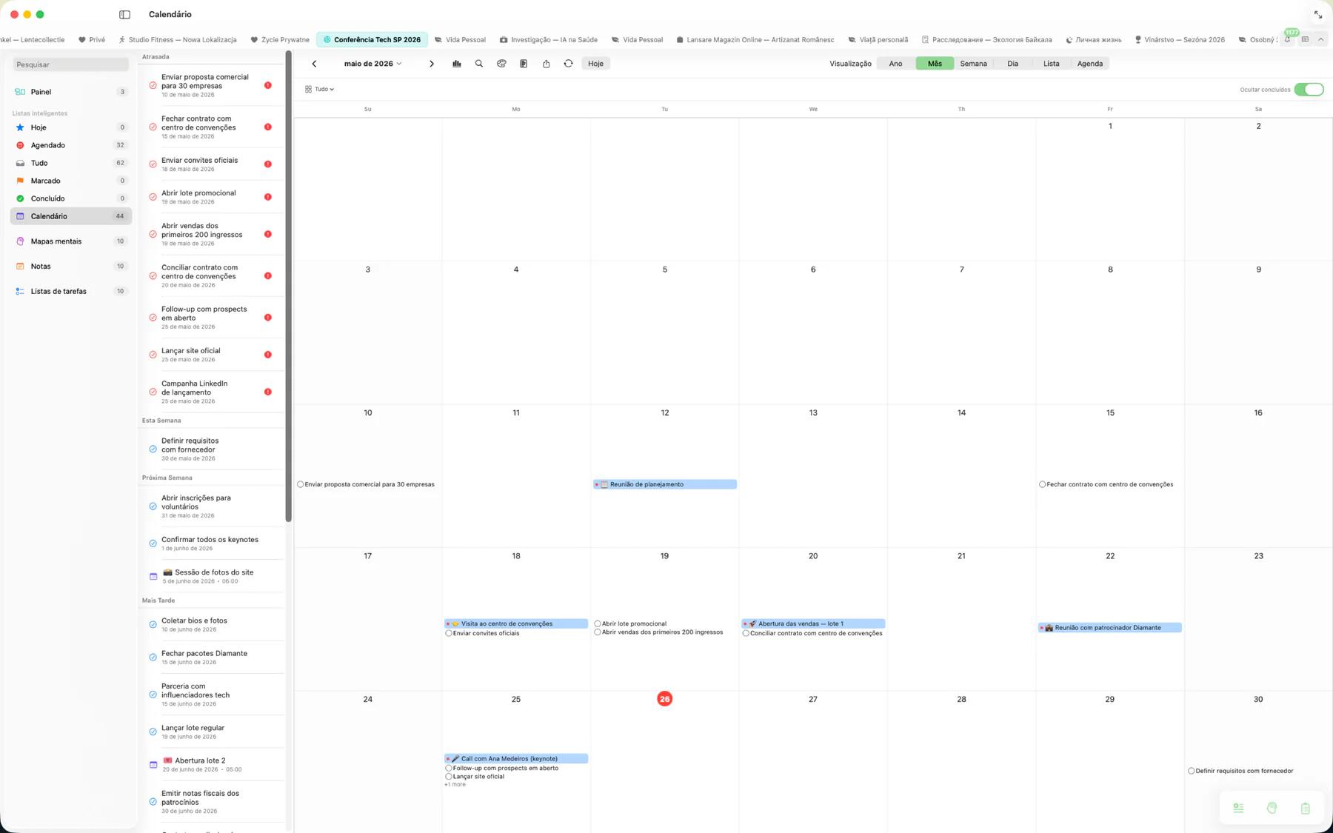Open Investigação — IA na Saúde tab
1333x833 pixels.
click(548, 40)
